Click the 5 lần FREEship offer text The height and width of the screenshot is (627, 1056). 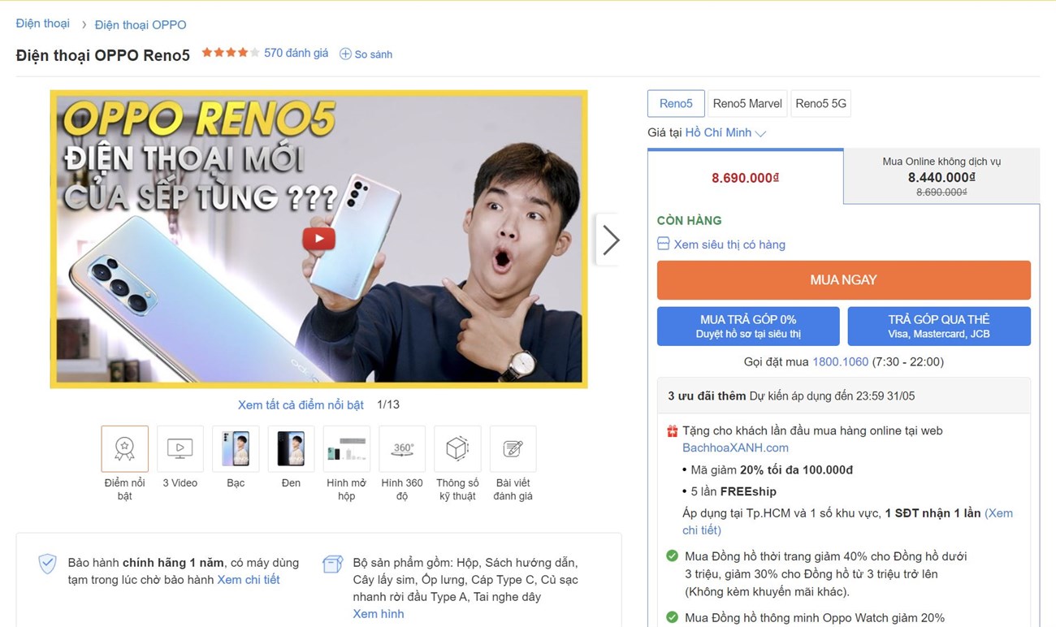[x=734, y=491]
